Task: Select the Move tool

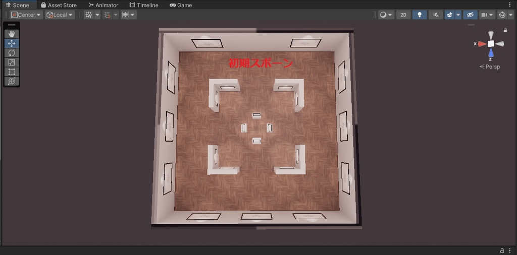Action: point(12,43)
